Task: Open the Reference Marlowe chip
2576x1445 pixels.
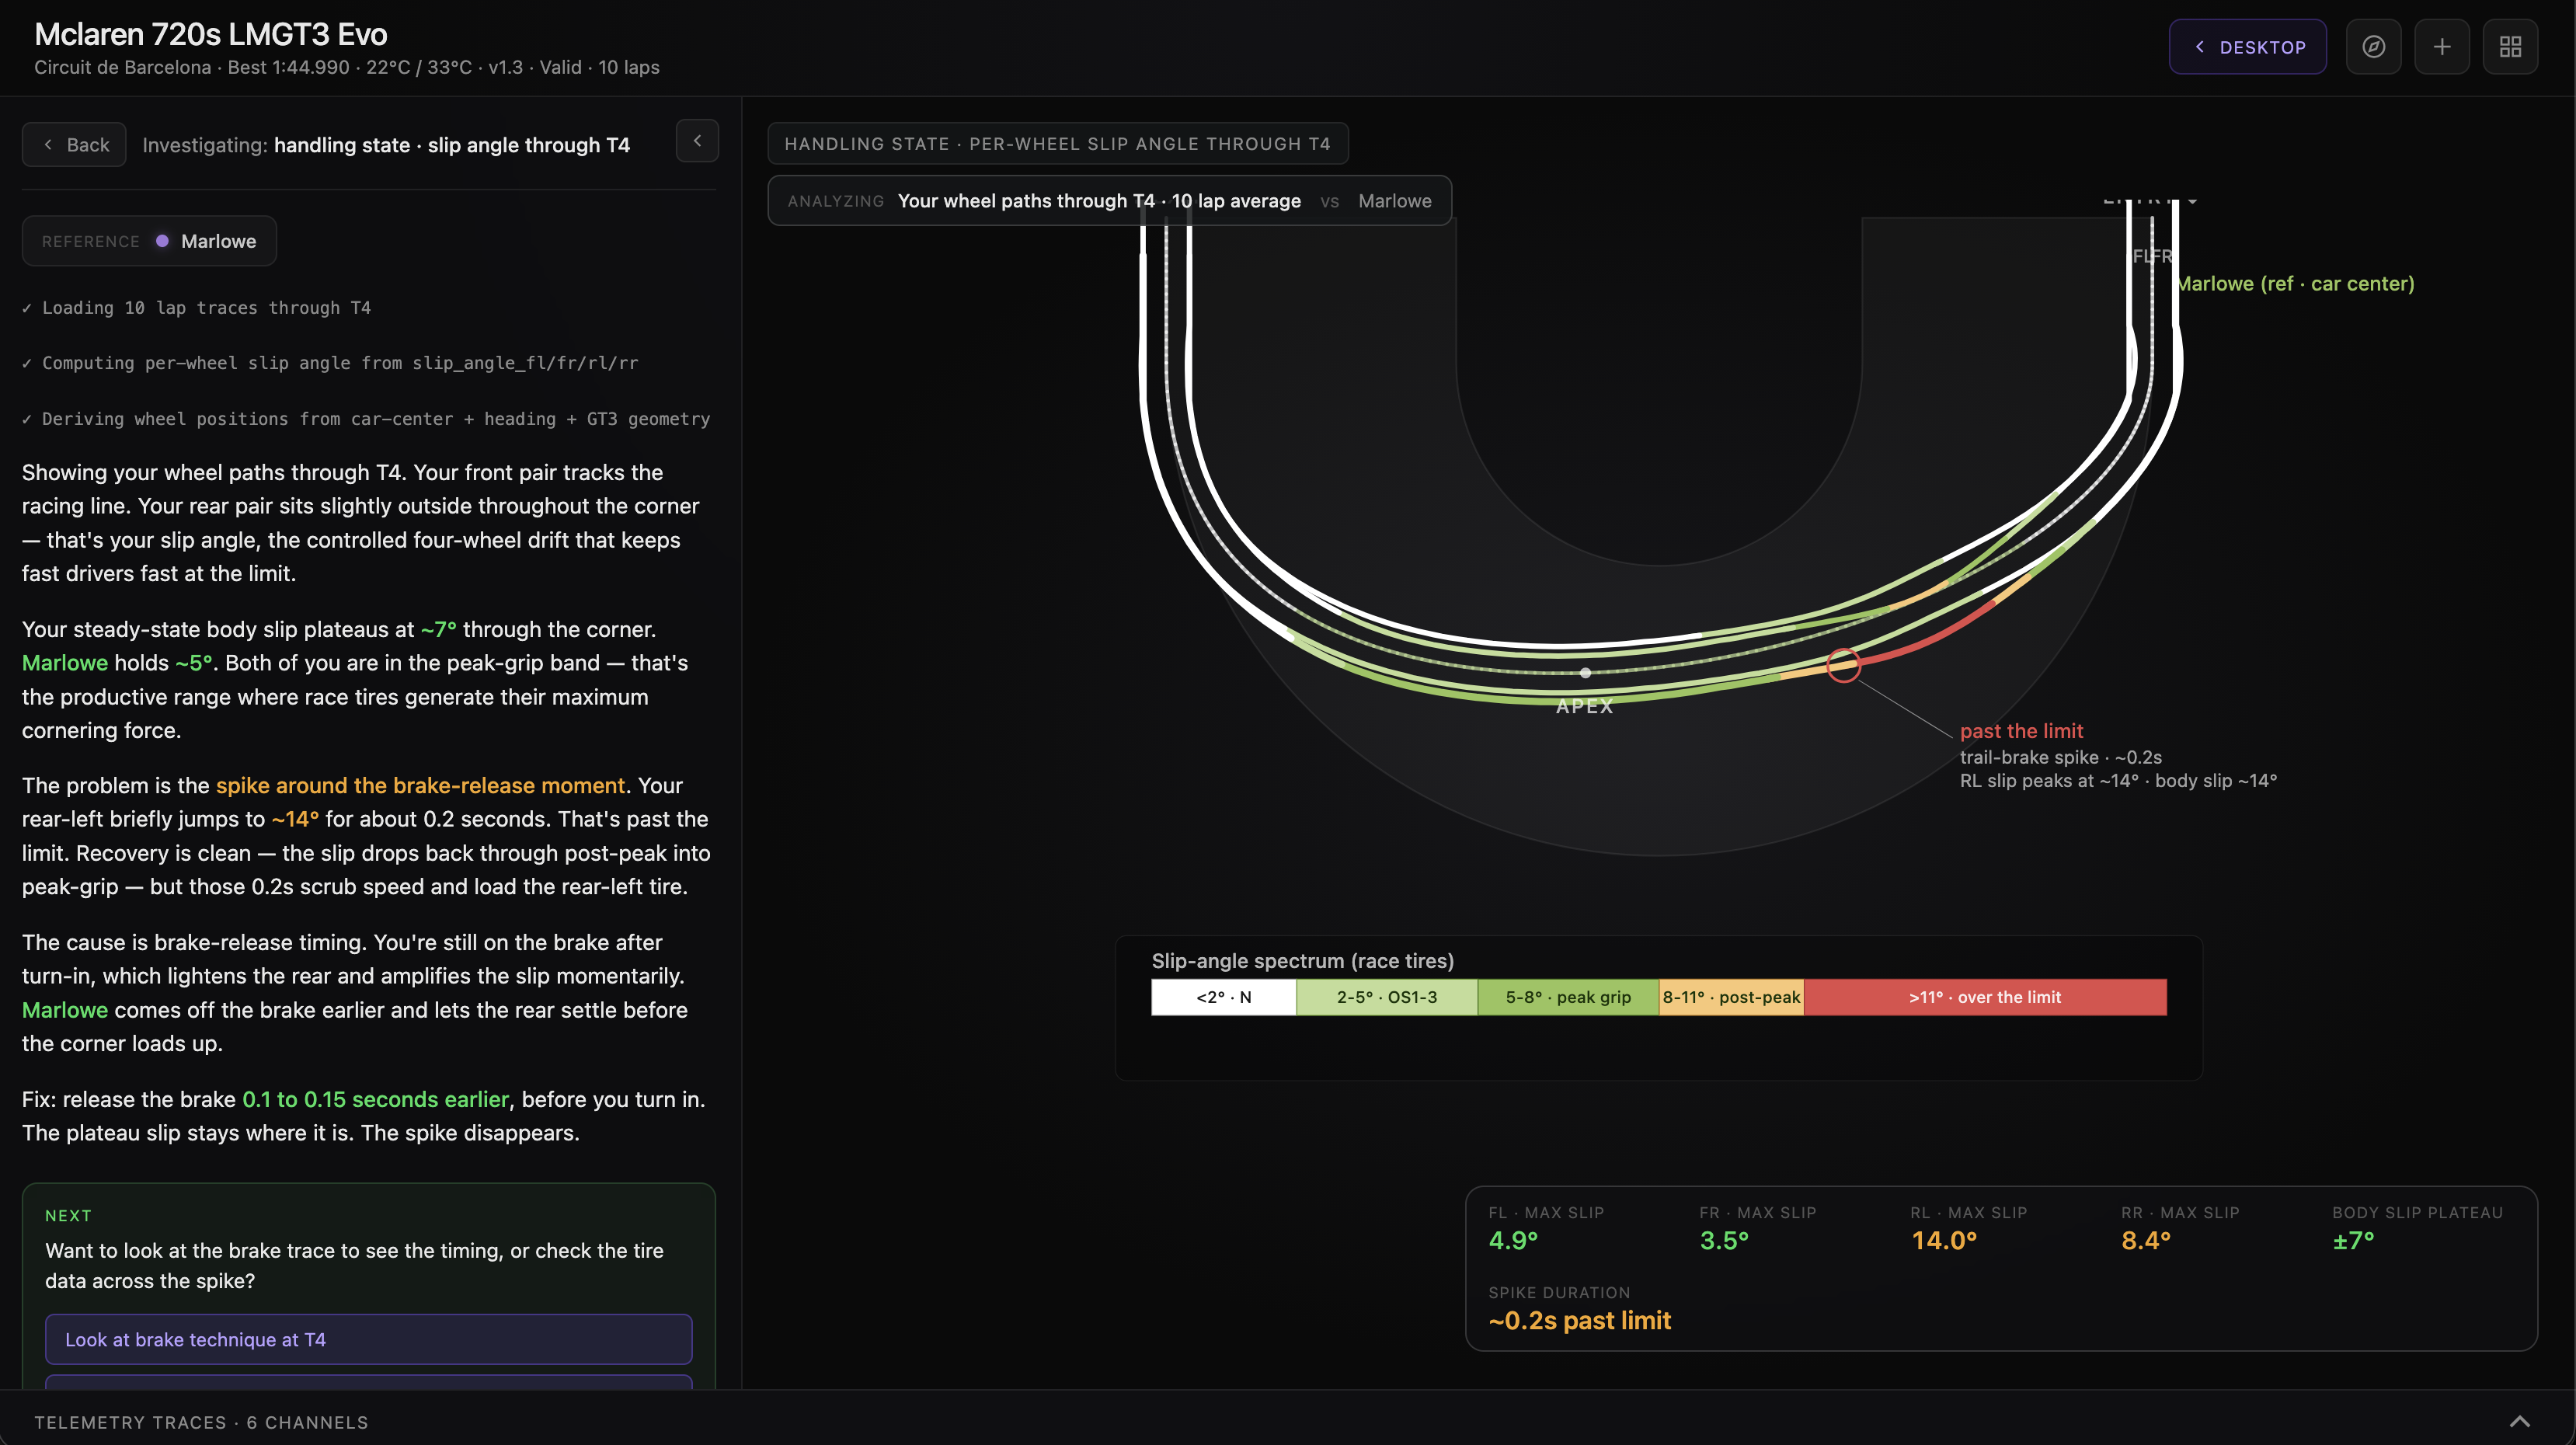Action: [x=149, y=241]
